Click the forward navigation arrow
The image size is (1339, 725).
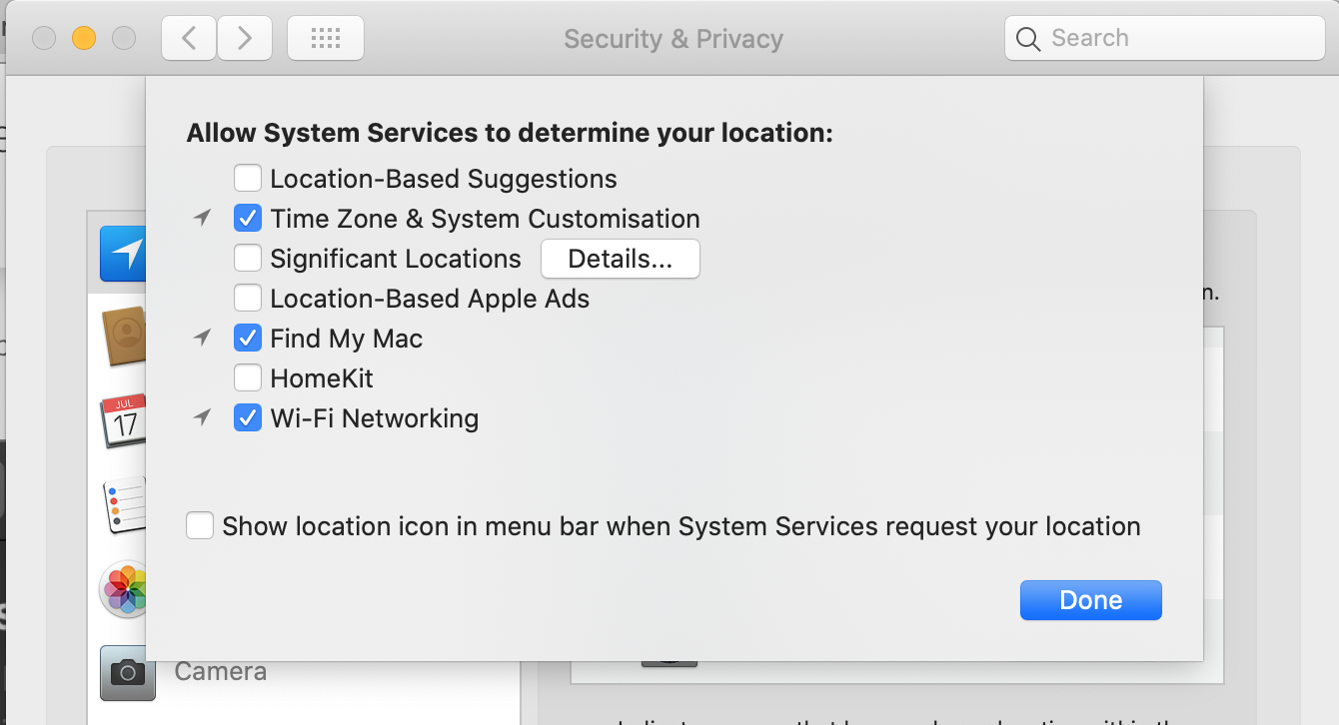click(x=244, y=39)
